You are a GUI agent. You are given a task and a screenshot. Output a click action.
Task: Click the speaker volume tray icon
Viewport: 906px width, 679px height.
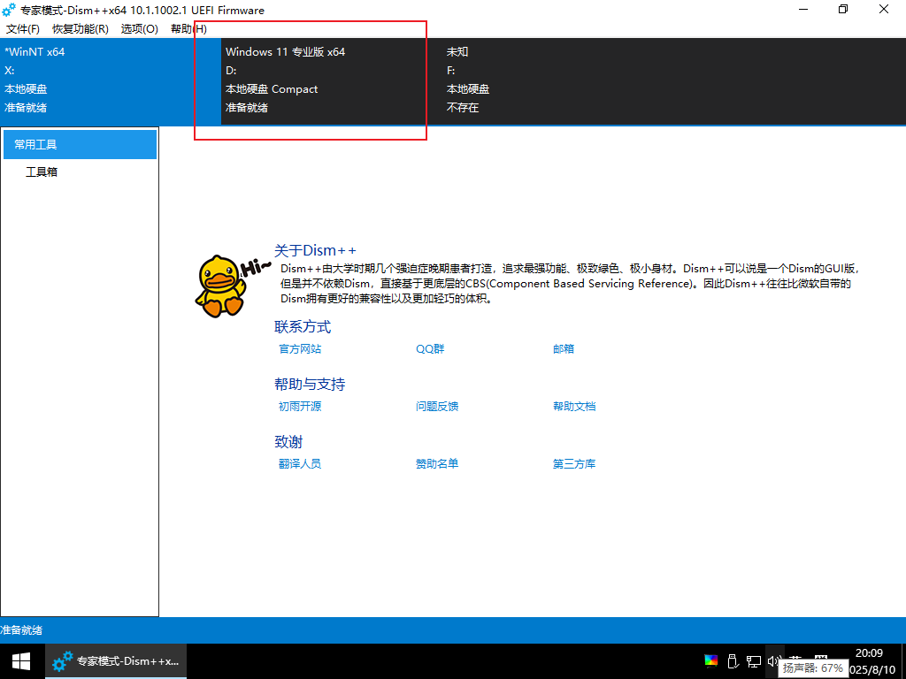point(774,660)
